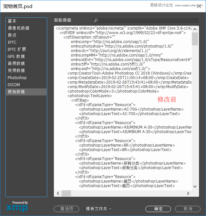Open the 视频数据 section

pos(26,71)
